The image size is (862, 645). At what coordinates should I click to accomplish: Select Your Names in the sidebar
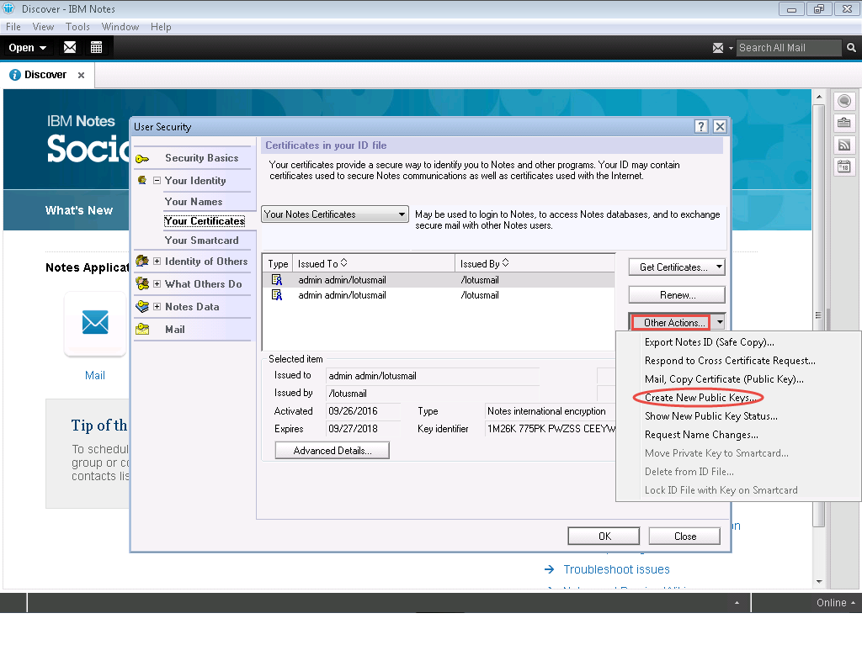pyautogui.click(x=194, y=202)
